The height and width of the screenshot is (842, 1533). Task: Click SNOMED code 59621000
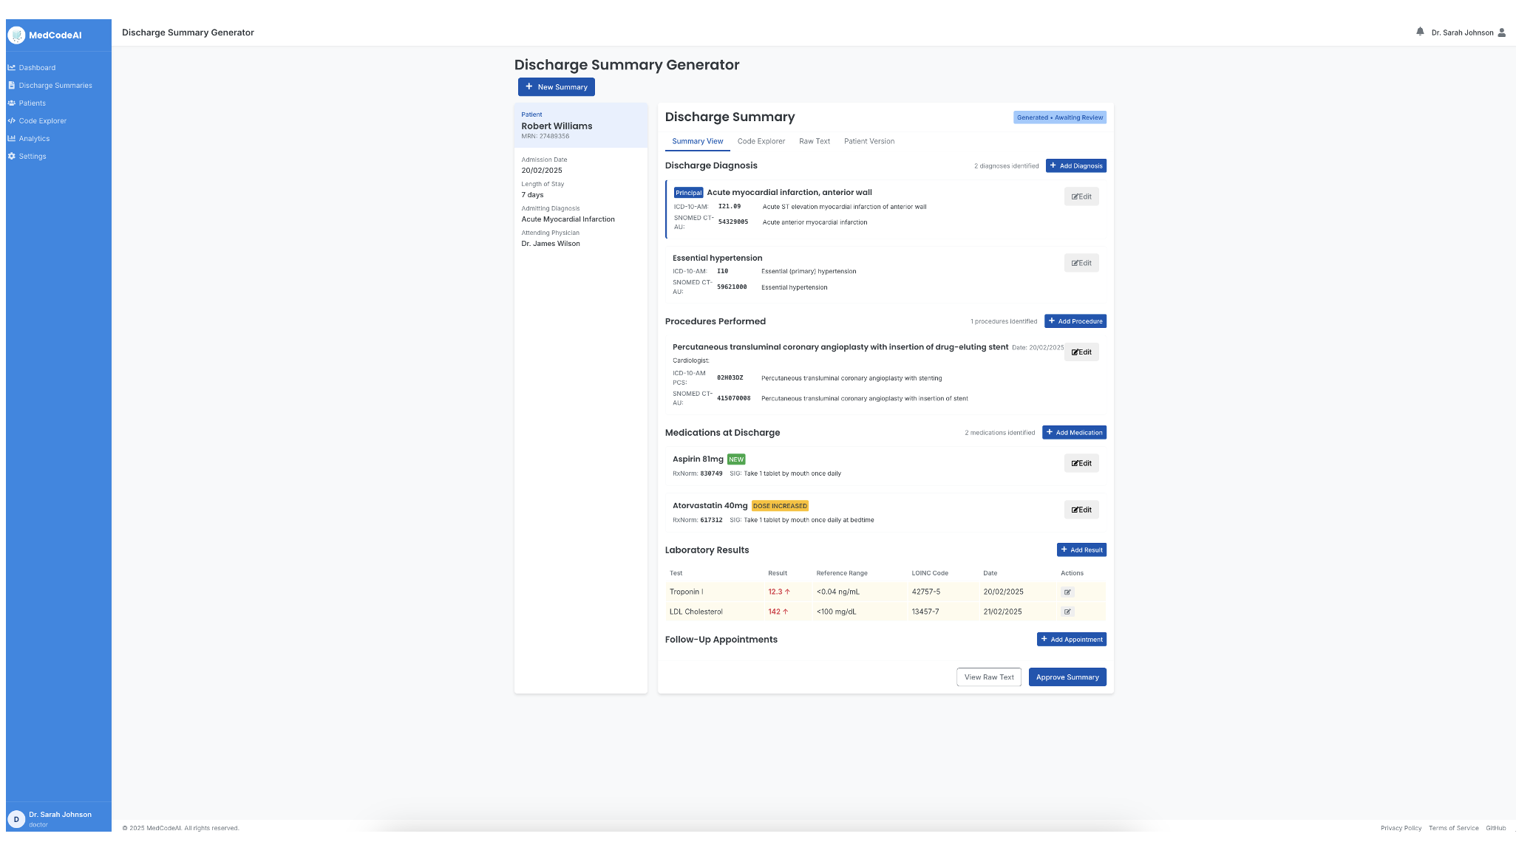[732, 287]
